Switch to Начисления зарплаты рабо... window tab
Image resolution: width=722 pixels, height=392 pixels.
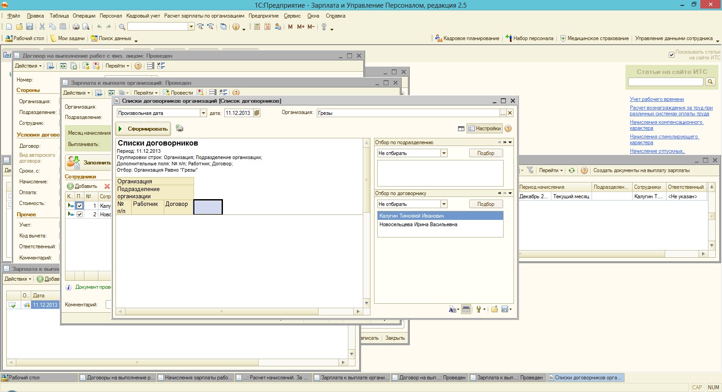[195, 378]
